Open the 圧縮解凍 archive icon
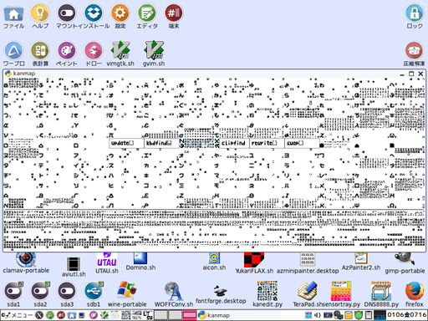 415,51
